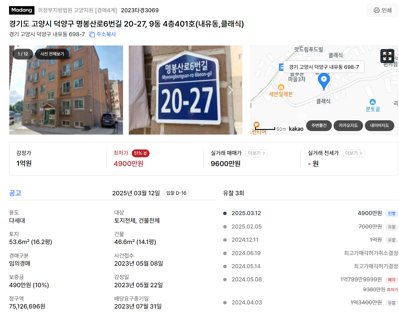Expand 실거래 매매가 더보기
The width and height of the screenshot is (399, 312).
[256, 153]
